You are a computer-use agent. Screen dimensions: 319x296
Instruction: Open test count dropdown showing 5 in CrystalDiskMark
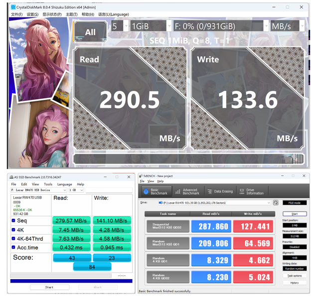coord(120,26)
